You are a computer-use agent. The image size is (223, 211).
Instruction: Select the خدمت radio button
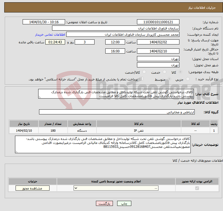tap(164, 72)
